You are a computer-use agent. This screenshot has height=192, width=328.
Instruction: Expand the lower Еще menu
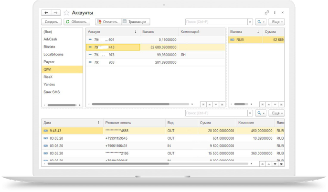click(x=277, y=113)
